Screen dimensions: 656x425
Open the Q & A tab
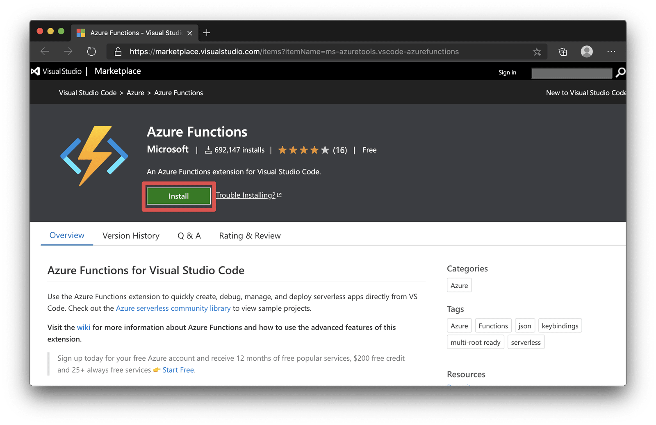tap(189, 236)
